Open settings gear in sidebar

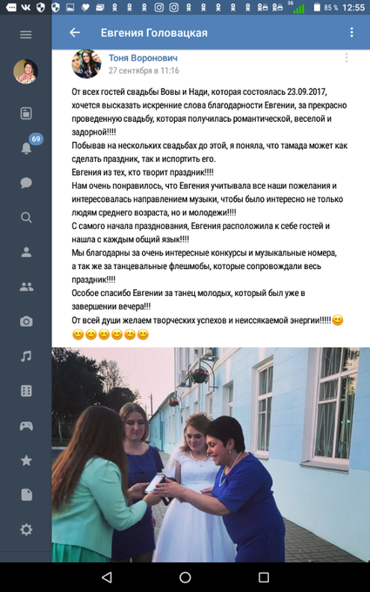pyautogui.click(x=26, y=529)
